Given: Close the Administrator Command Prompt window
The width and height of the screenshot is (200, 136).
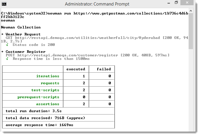Looking at the screenshot, I should [187, 3].
